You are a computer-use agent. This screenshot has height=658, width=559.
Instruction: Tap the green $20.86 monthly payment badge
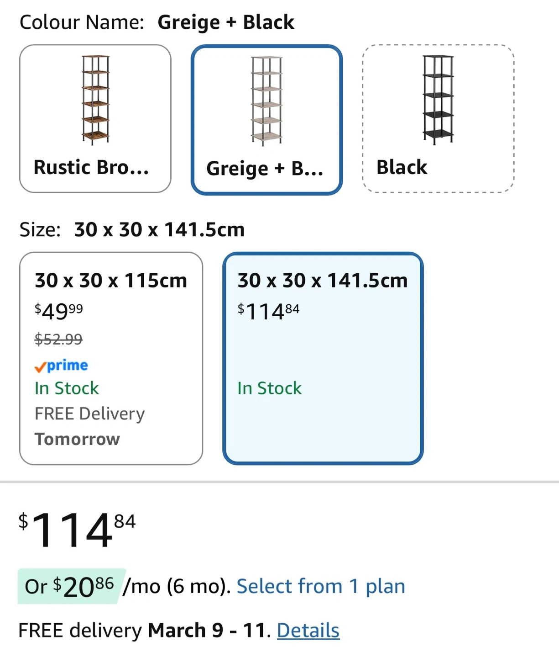pyautogui.click(x=69, y=586)
